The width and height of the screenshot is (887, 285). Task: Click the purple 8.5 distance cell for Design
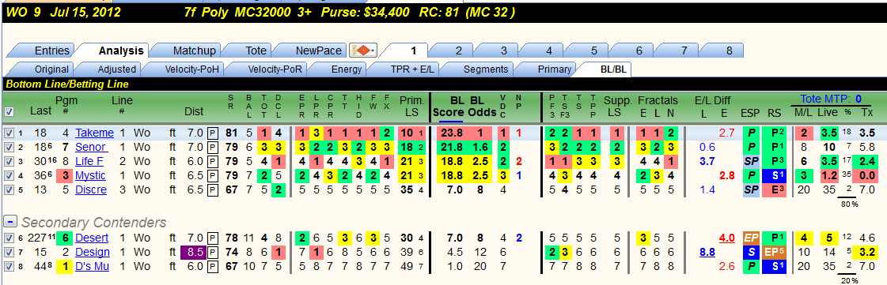click(x=193, y=252)
